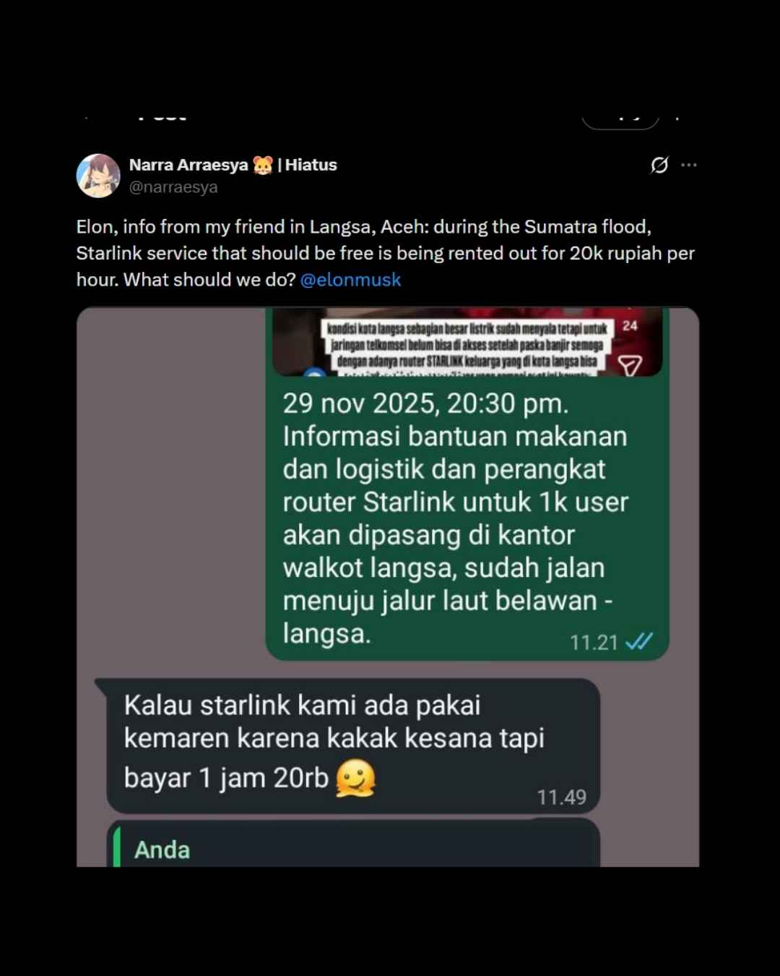Open Narra Arraesya's profile avatar
Viewport: 780px width, 976px height.
(x=98, y=176)
